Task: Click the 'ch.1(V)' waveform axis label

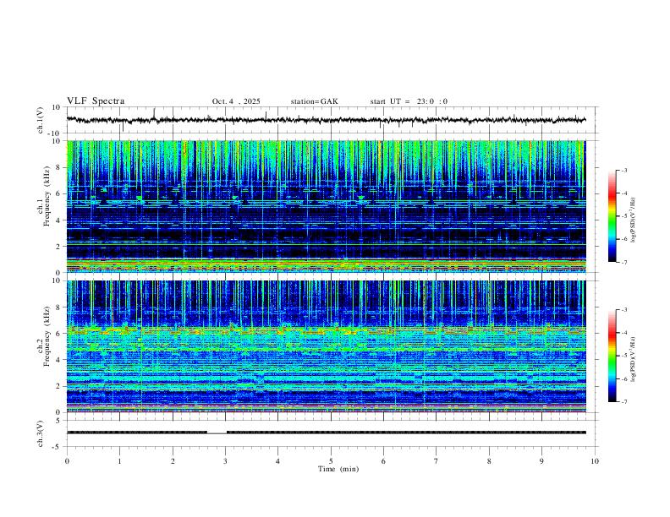Action: (x=41, y=120)
